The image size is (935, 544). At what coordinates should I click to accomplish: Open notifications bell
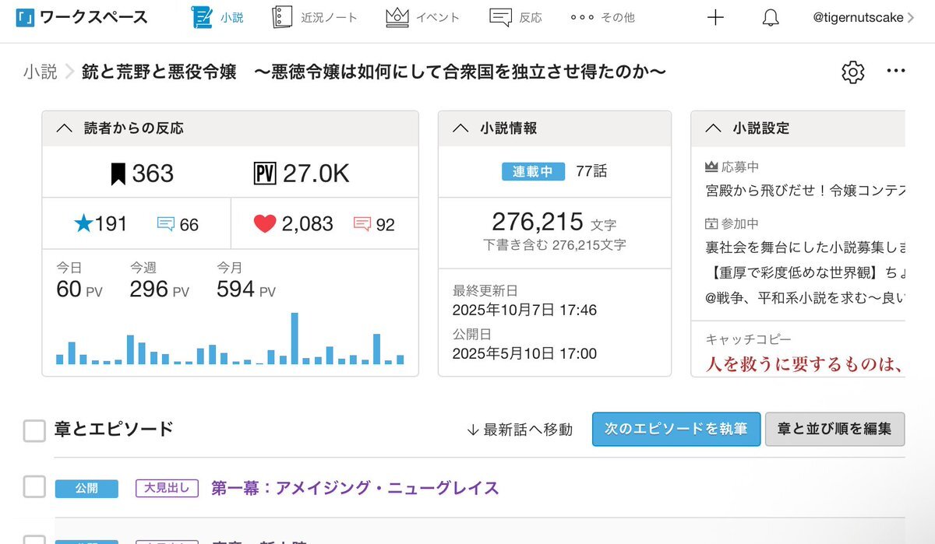pyautogui.click(x=770, y=18)
